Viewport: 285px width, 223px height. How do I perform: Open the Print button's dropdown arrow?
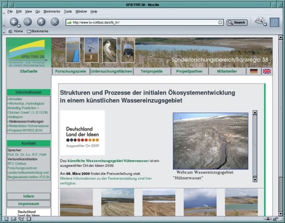coord(265,24)
